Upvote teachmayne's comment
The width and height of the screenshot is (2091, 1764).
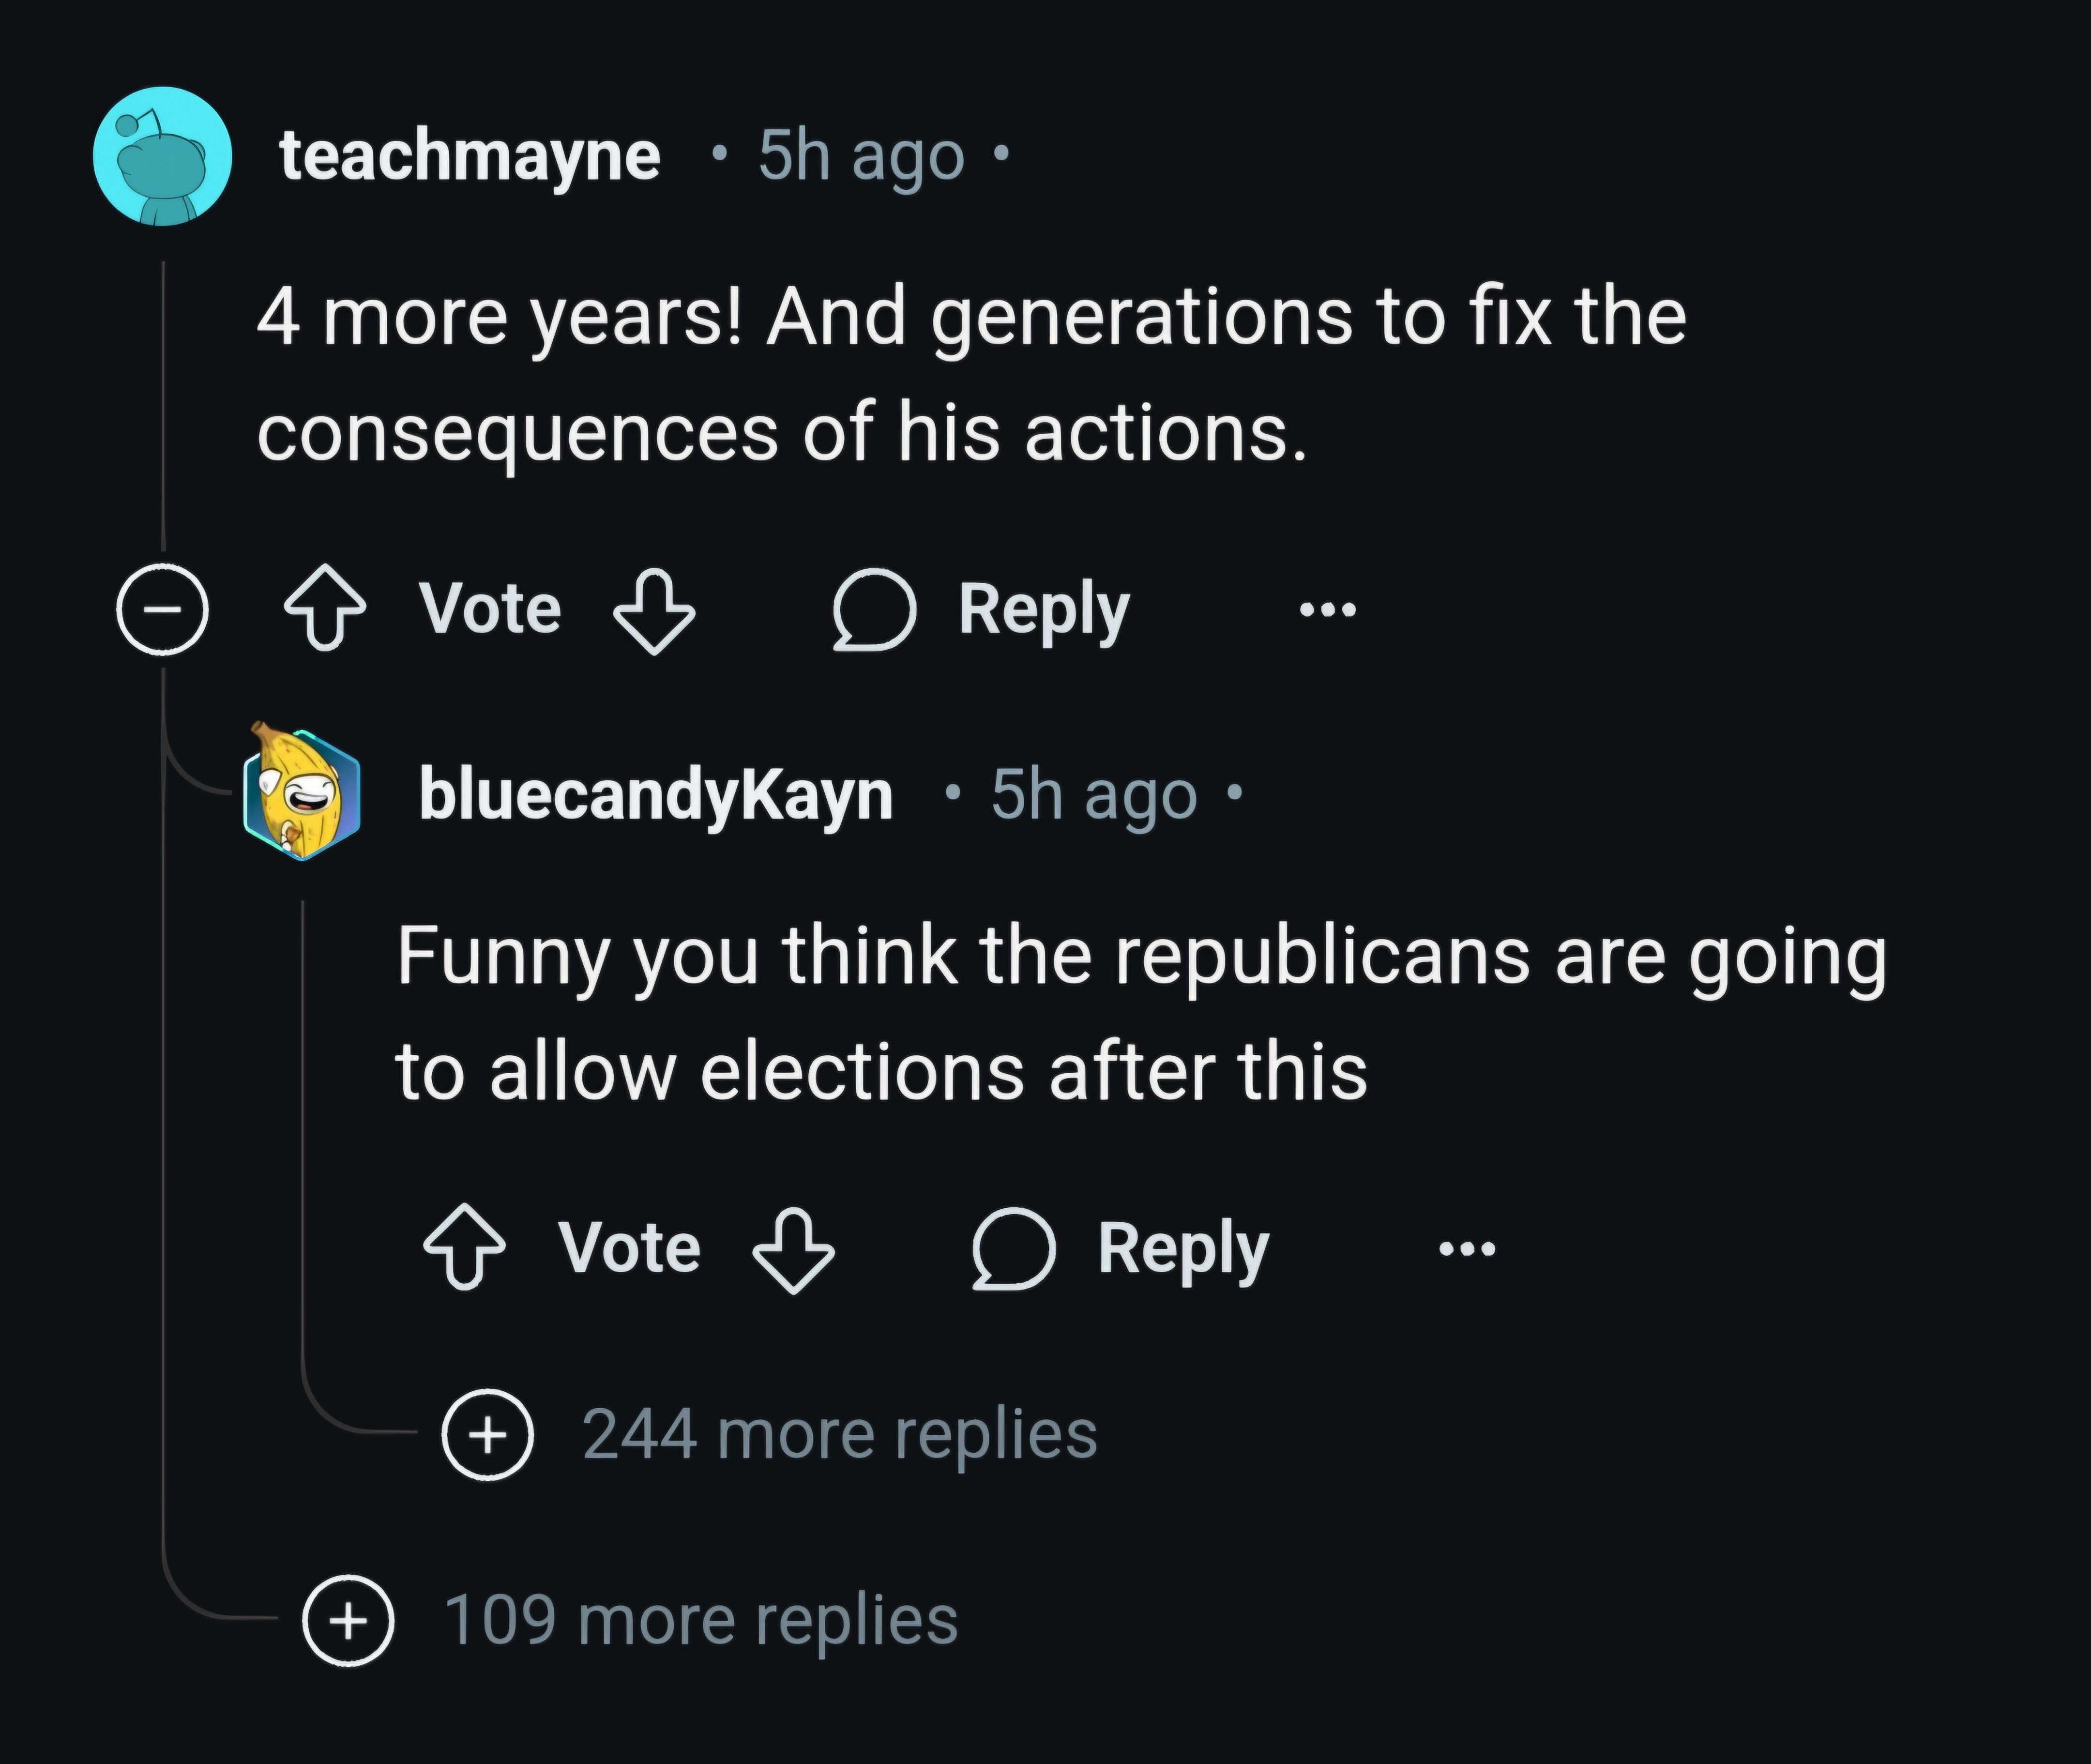tap(325, 608)
